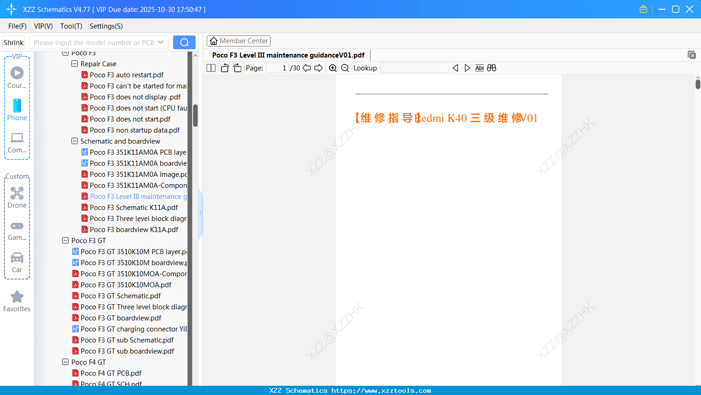This screenshot has width=701, height=395.
Task: Select the Poco F3 Level III maintenance guidance tab
Action: point(289,55)
